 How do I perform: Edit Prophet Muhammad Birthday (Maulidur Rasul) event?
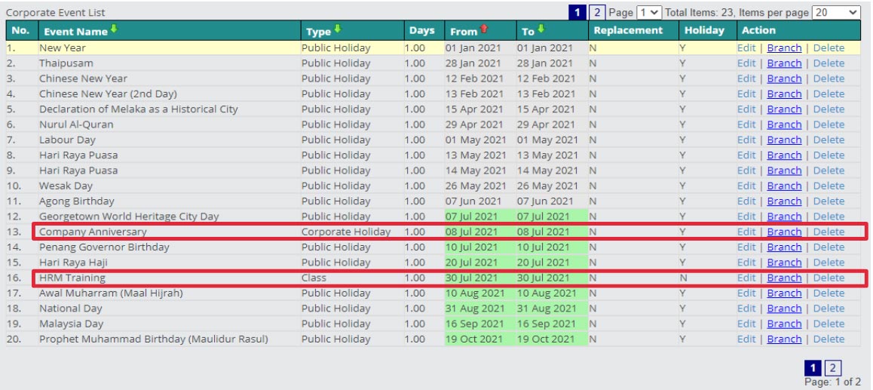coord(746,339)
